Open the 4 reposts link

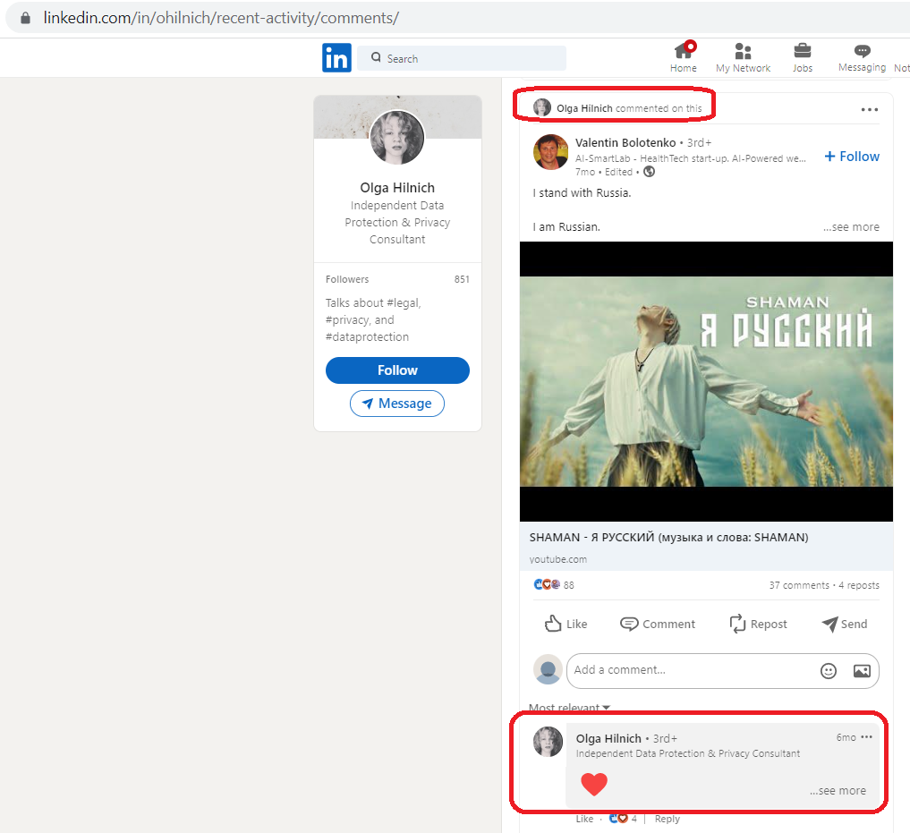click(x=859, y=585)
